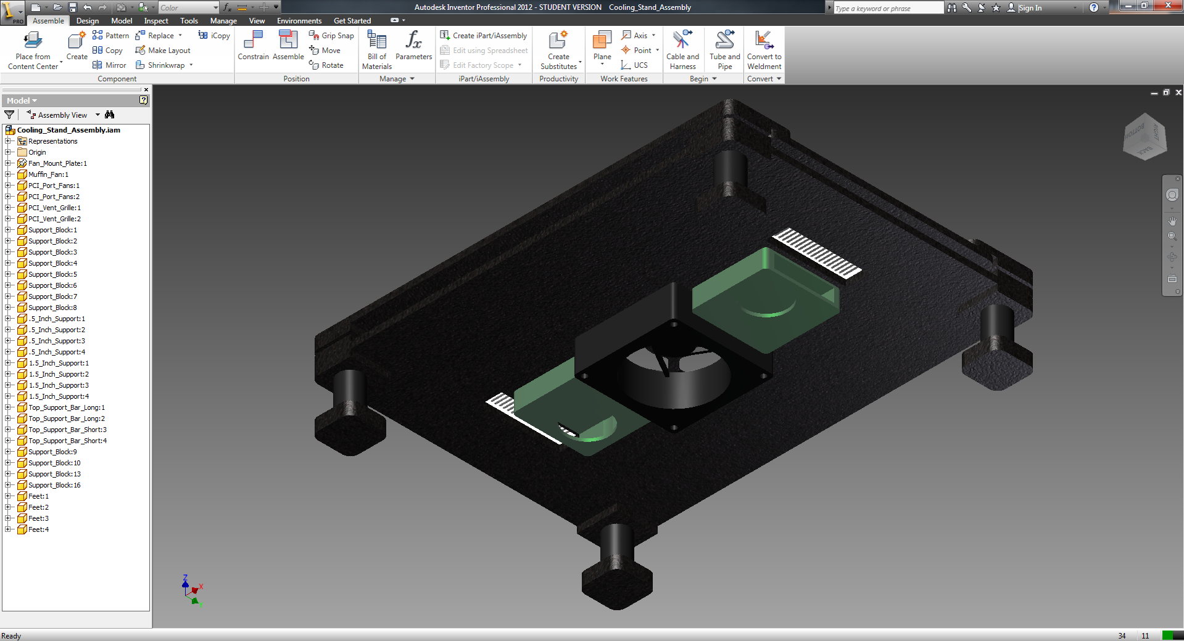The width and height of the screenshot is (1184, 641).
Task: Click the Create component icon
Action: tap(77, 41)
